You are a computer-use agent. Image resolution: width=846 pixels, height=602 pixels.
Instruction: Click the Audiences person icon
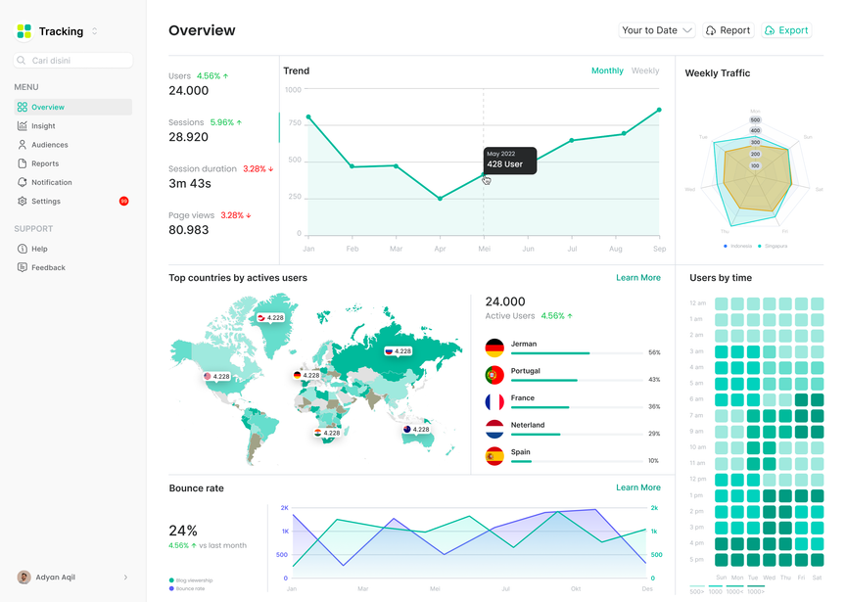pos(23,145)
